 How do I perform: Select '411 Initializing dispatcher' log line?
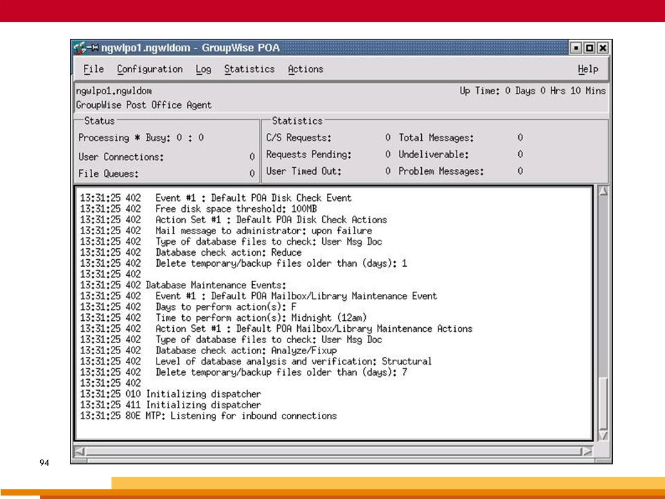[170, 405]
